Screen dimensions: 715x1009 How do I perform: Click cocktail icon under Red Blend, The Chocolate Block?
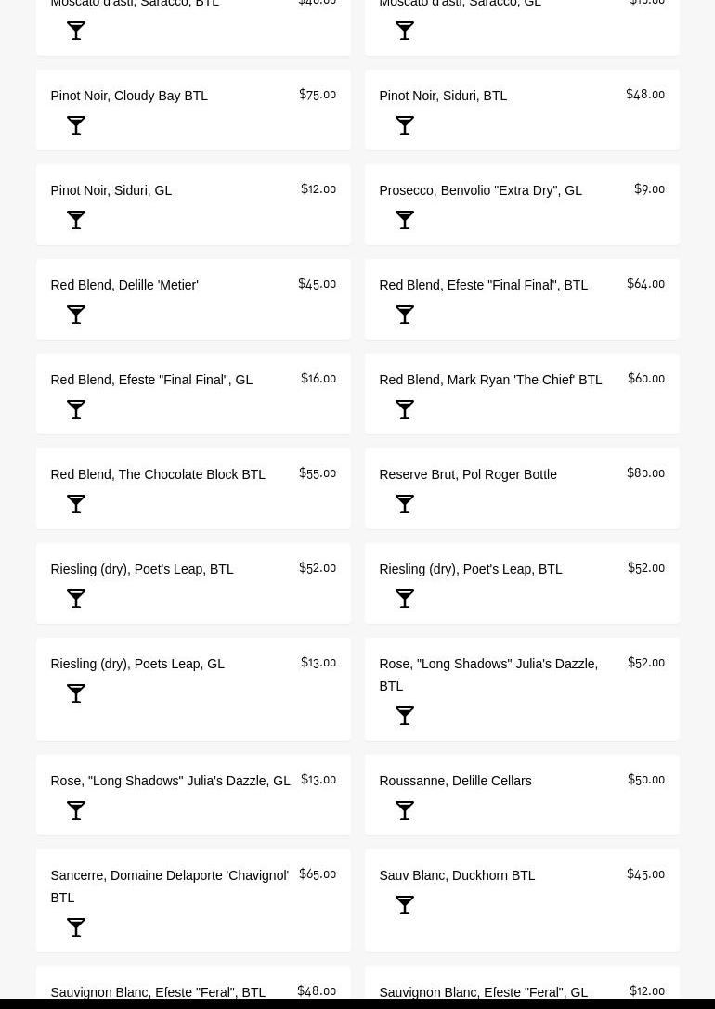(x=76, y=504)
